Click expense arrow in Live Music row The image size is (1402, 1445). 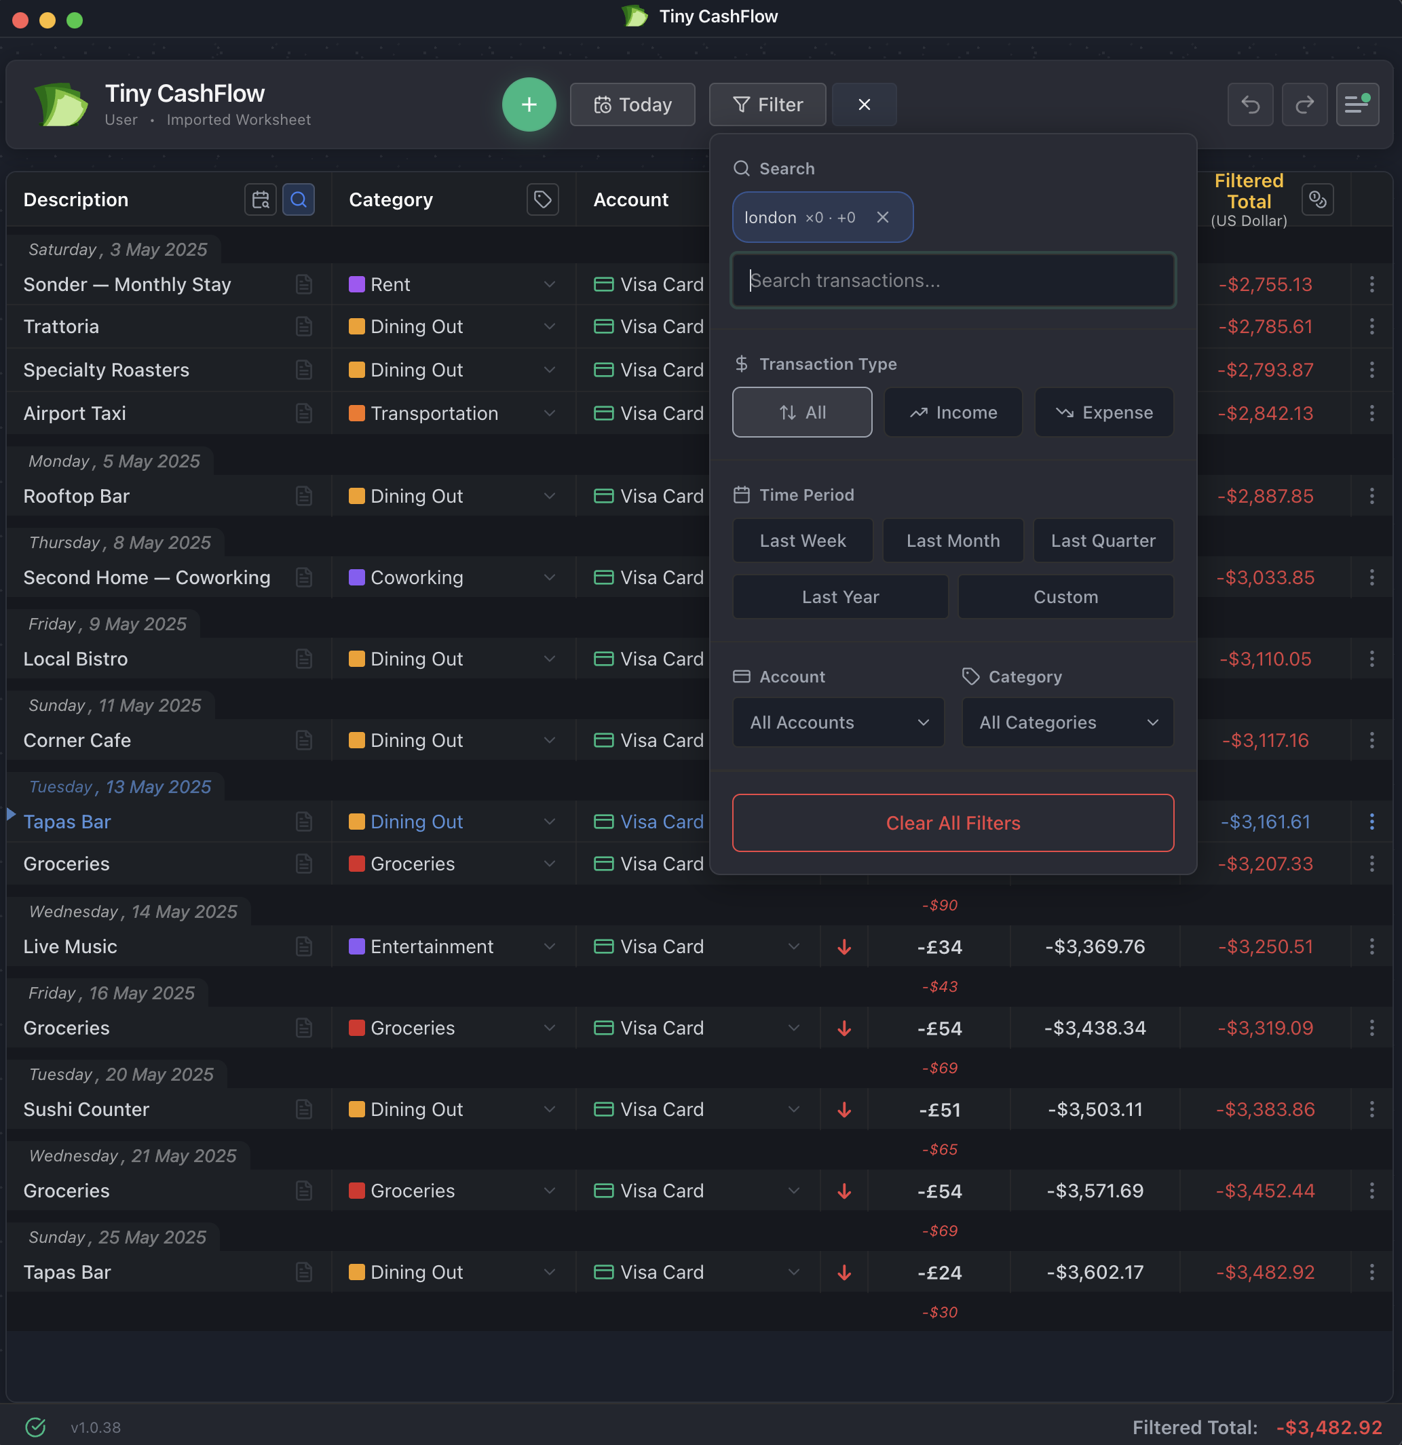click(x=844, y=946)
